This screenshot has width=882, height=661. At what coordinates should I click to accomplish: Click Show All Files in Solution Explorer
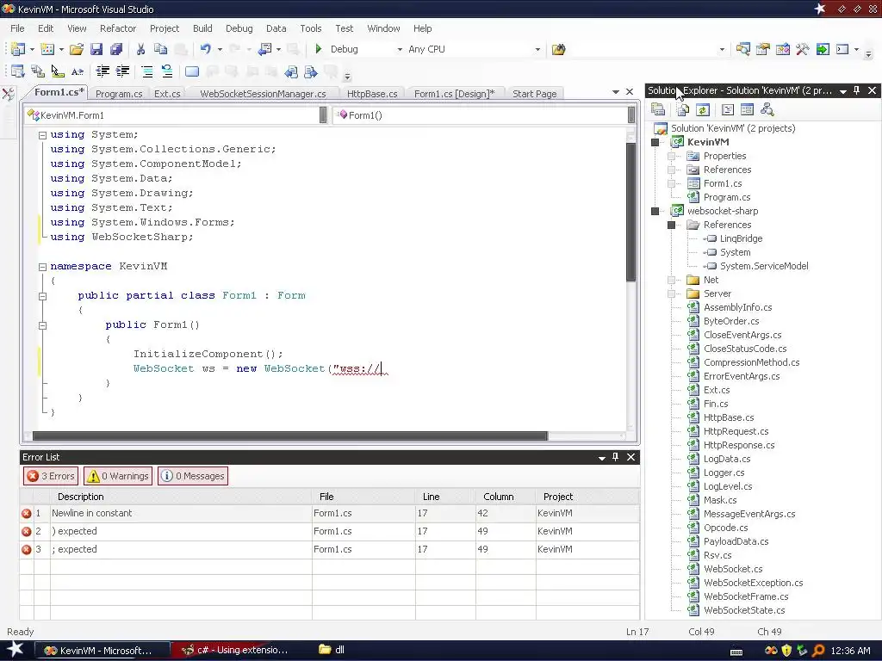[683, 109]
